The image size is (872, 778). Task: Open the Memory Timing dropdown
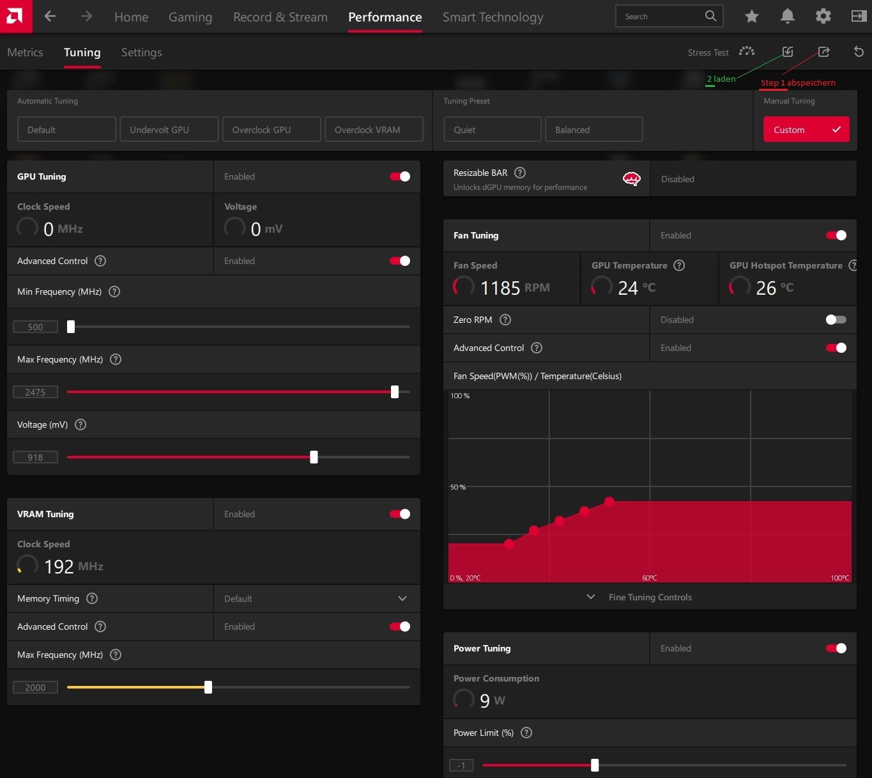pos(316,598)
